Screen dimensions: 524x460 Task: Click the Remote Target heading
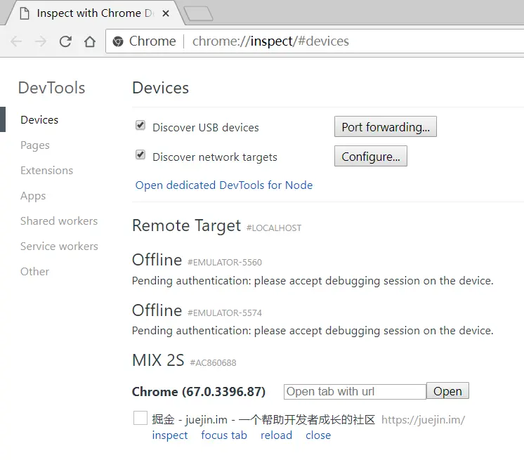point(186,226)
